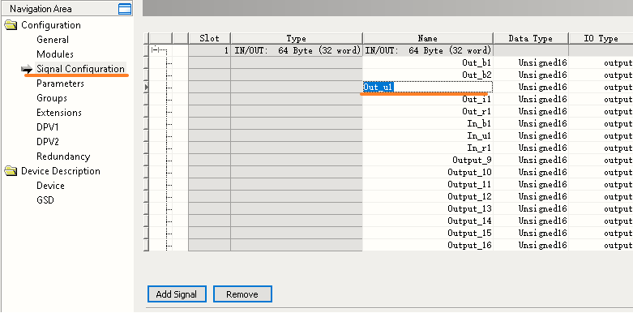The height and width of the screenshot is (313, 633).
Task: Select the Out_i1 signal name
Action: (x=477, y=100)
